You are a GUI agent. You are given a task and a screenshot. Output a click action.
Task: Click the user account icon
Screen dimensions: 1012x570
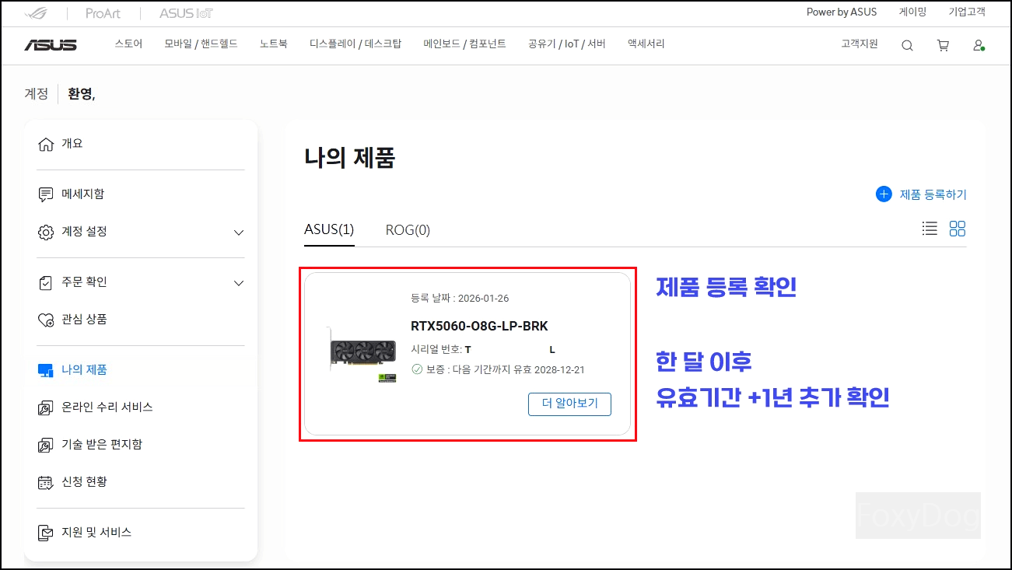click(x=979, y=46)
